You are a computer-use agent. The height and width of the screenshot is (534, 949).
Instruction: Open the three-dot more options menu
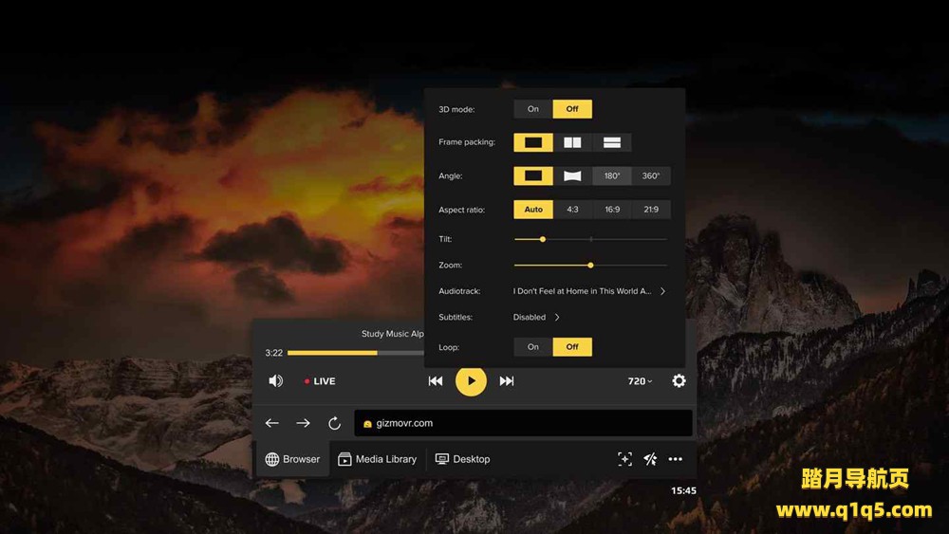pos(675,459)
